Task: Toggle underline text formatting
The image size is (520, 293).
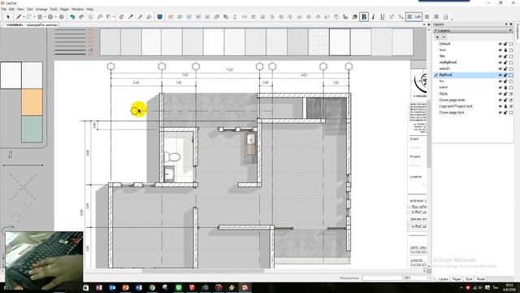Action: (x=383, y=16)
